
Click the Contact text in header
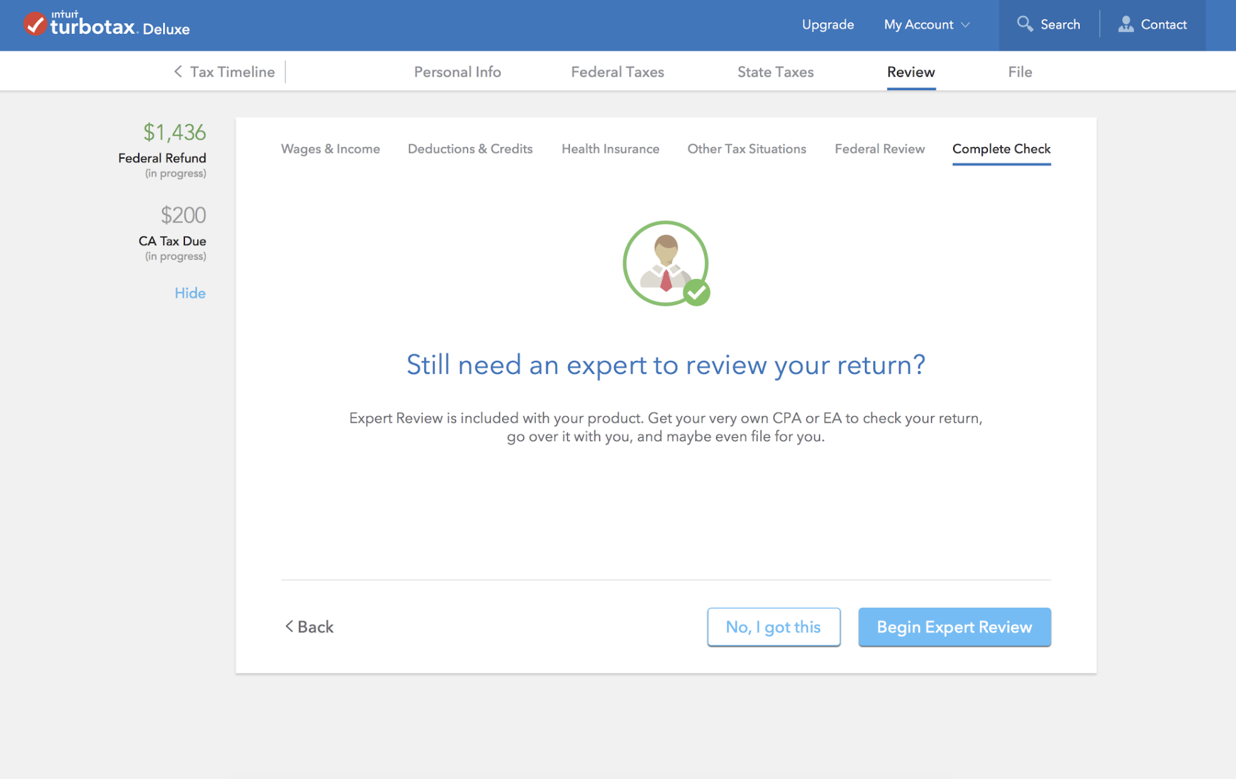[x=1164, y=24]
